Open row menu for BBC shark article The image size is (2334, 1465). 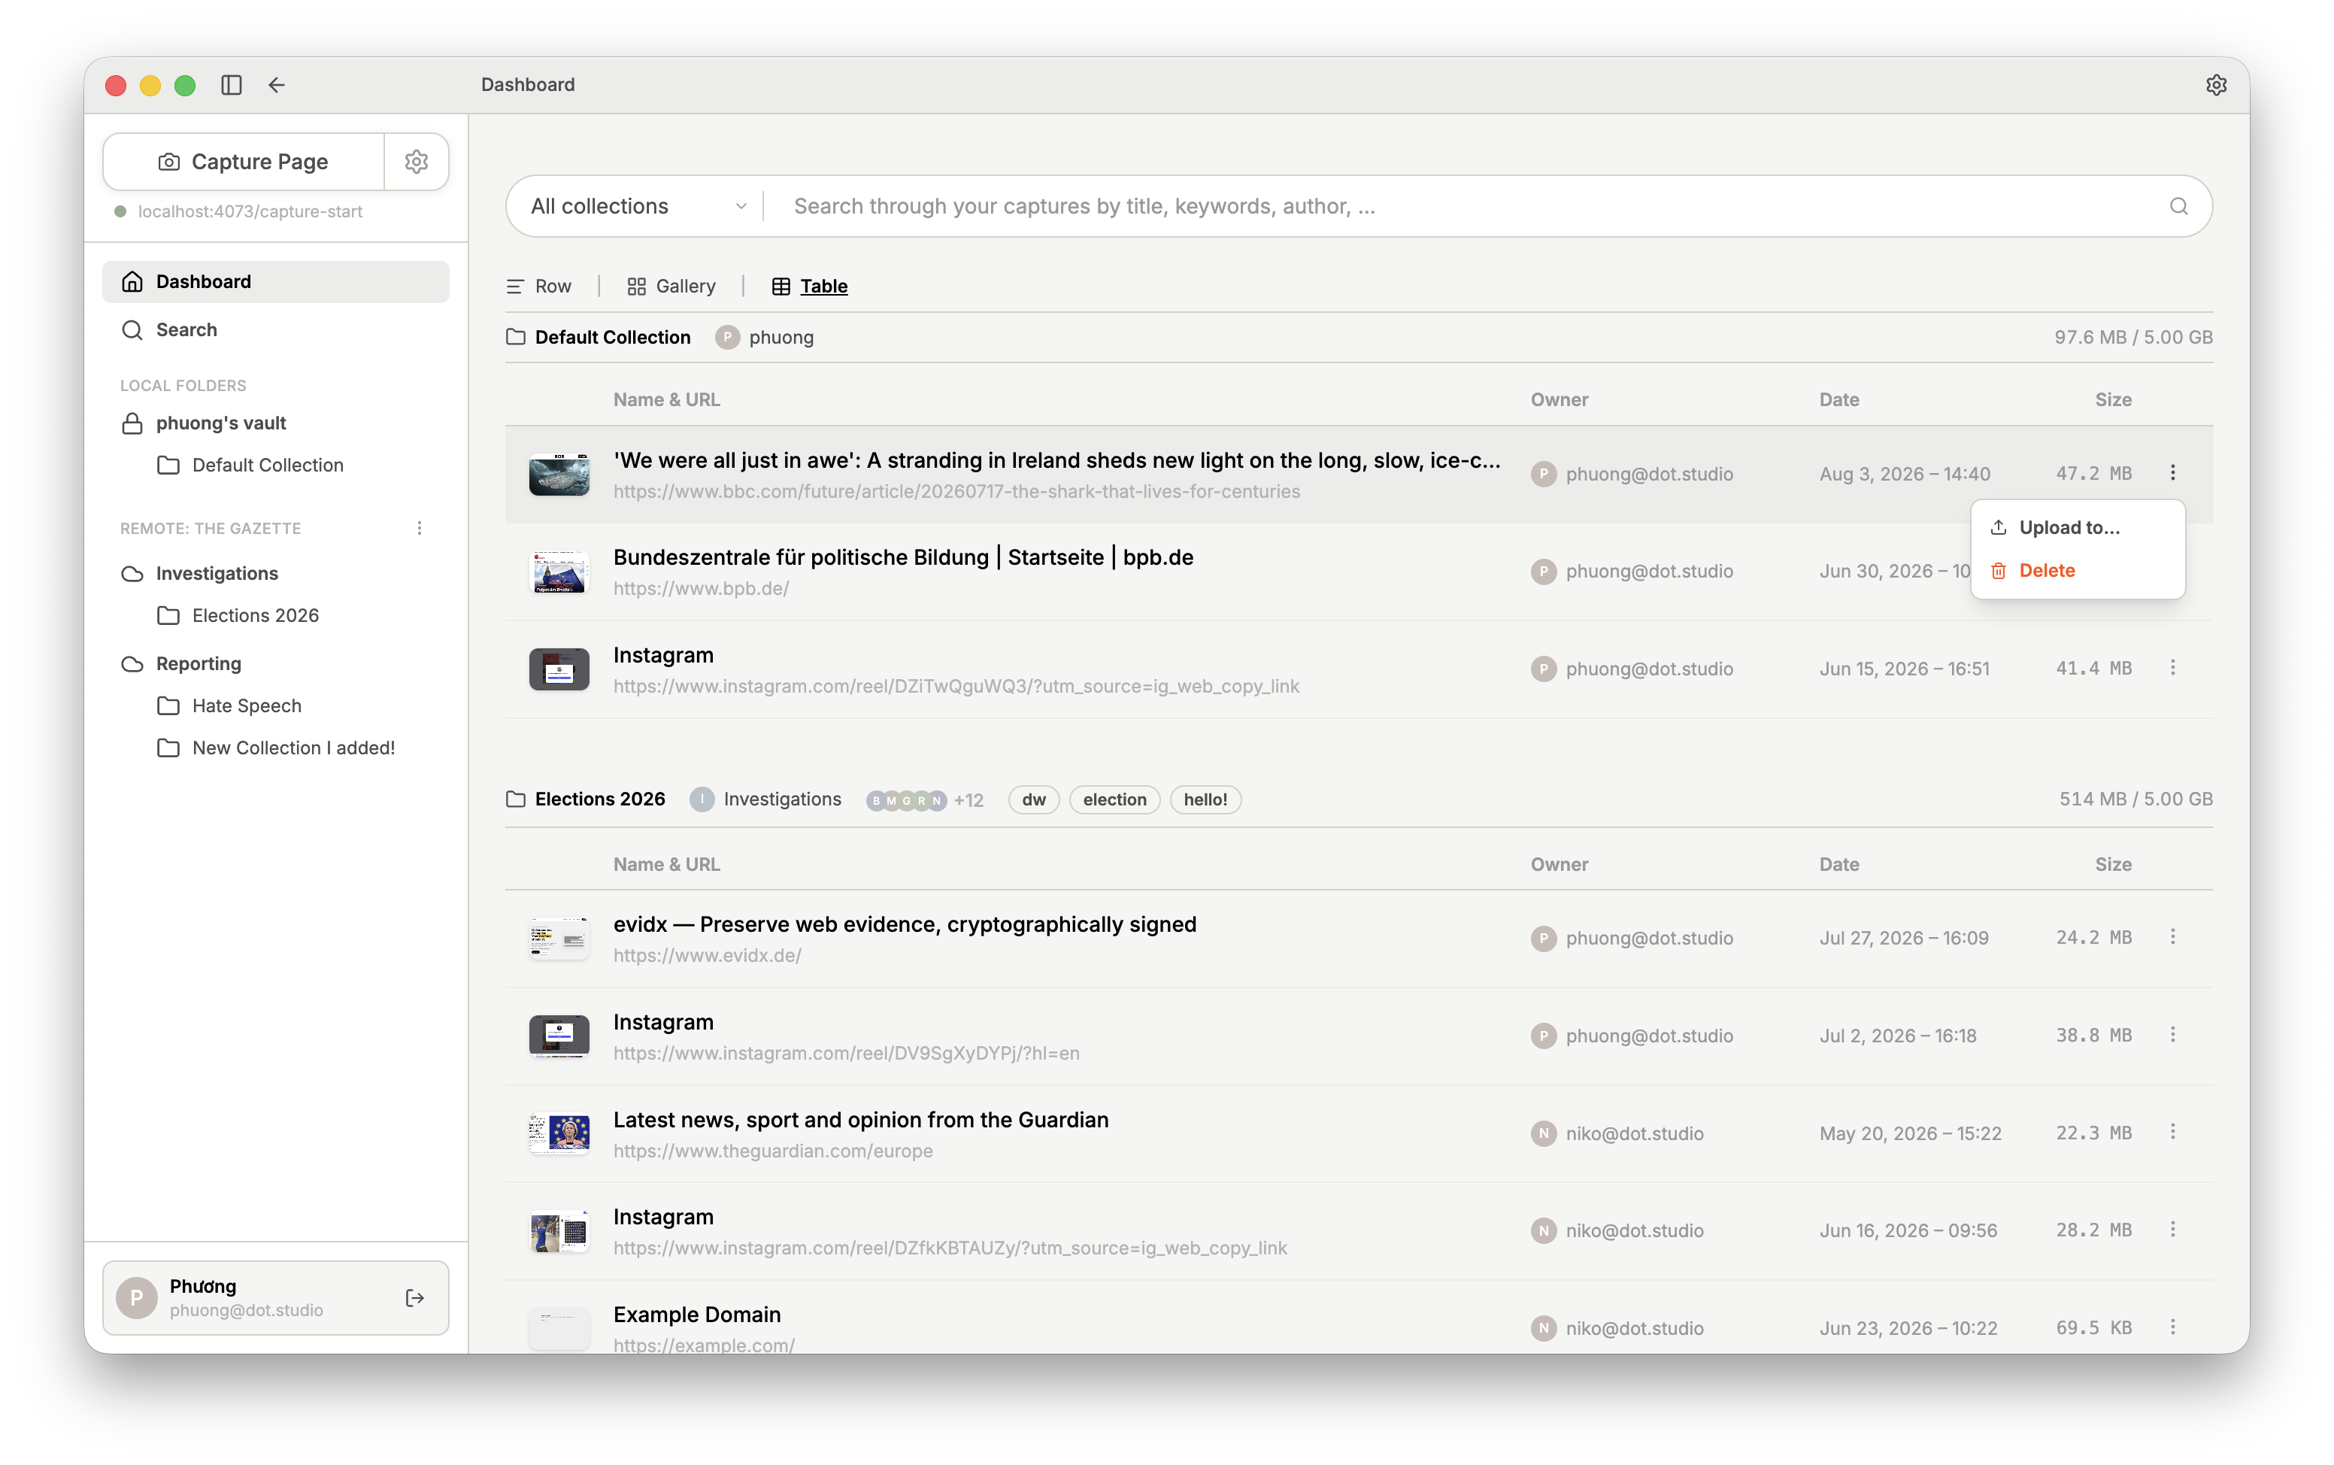[2172, 473]
